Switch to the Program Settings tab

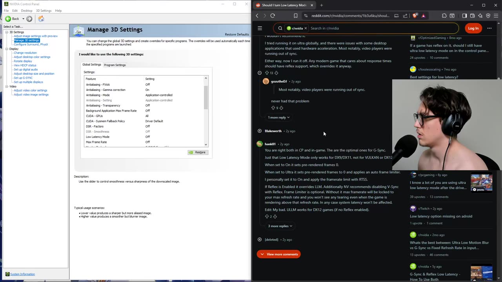coord(115,65)
